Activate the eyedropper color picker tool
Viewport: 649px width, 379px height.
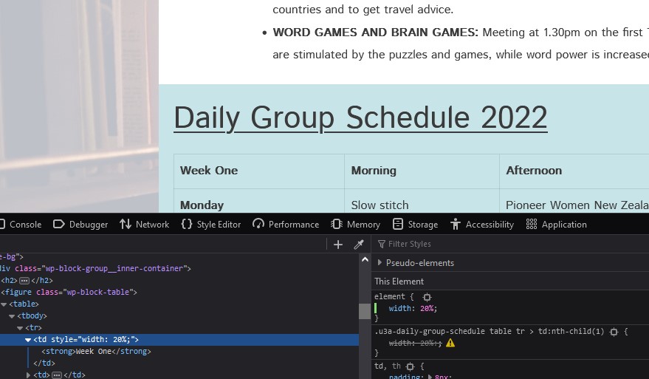coord(359,245)
